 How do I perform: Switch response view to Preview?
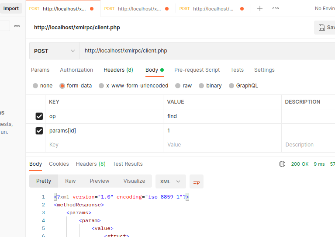(x=99, y=181)
